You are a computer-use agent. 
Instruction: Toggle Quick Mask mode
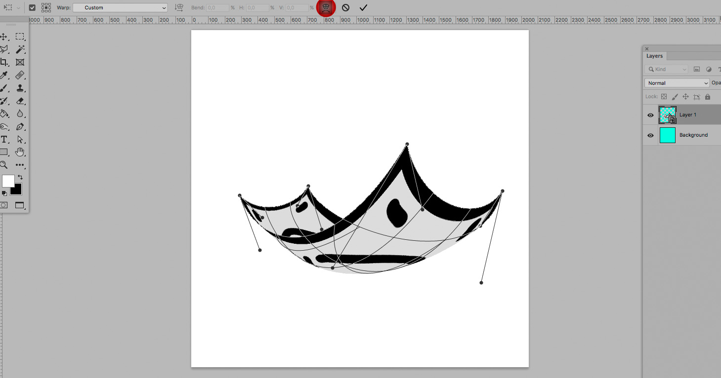[x=3, y=205]
